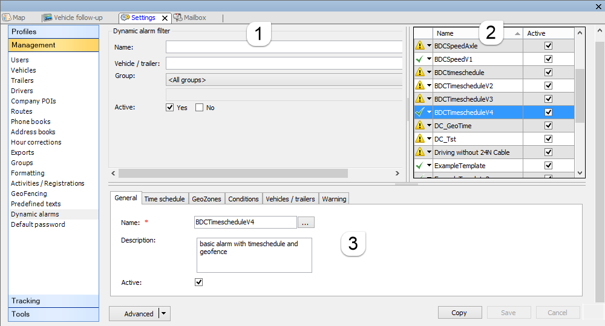Image resolution: width=605 pixels, height=326 pixels.
Task: Click the Vehicle follow-up tab icon
Action: pos(47,18)
